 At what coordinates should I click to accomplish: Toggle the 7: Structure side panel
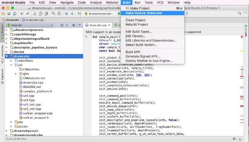click(2, 54)
